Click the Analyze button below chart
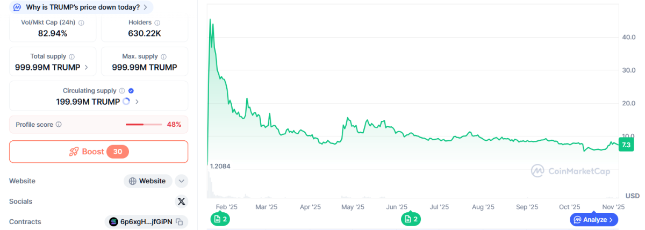 point(594,219)
